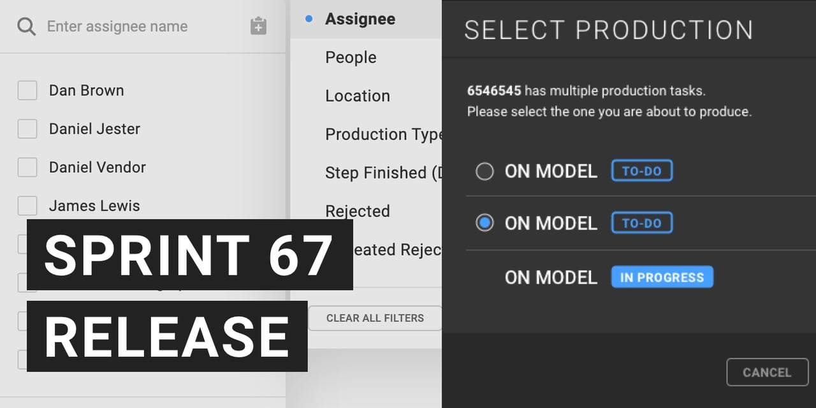
Task: Open the Assignee filter
Action: click(x=360, y=19)
